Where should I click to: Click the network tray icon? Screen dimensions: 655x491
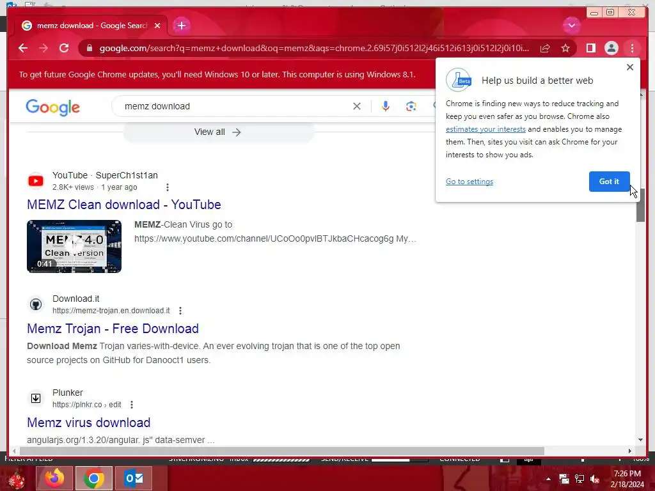pyautogui.click(x=580, y=479)
